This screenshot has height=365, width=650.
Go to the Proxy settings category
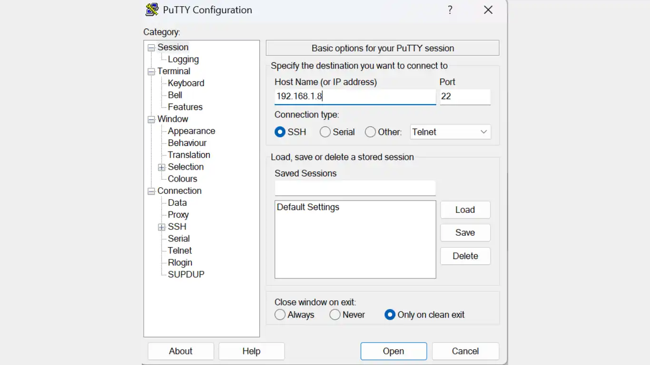pos(178,215)
